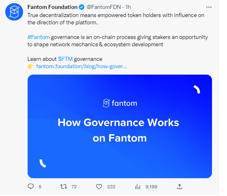The image size is (227, 196).
Task: Open the $FTM cashtag link
Action: [65, 59]
